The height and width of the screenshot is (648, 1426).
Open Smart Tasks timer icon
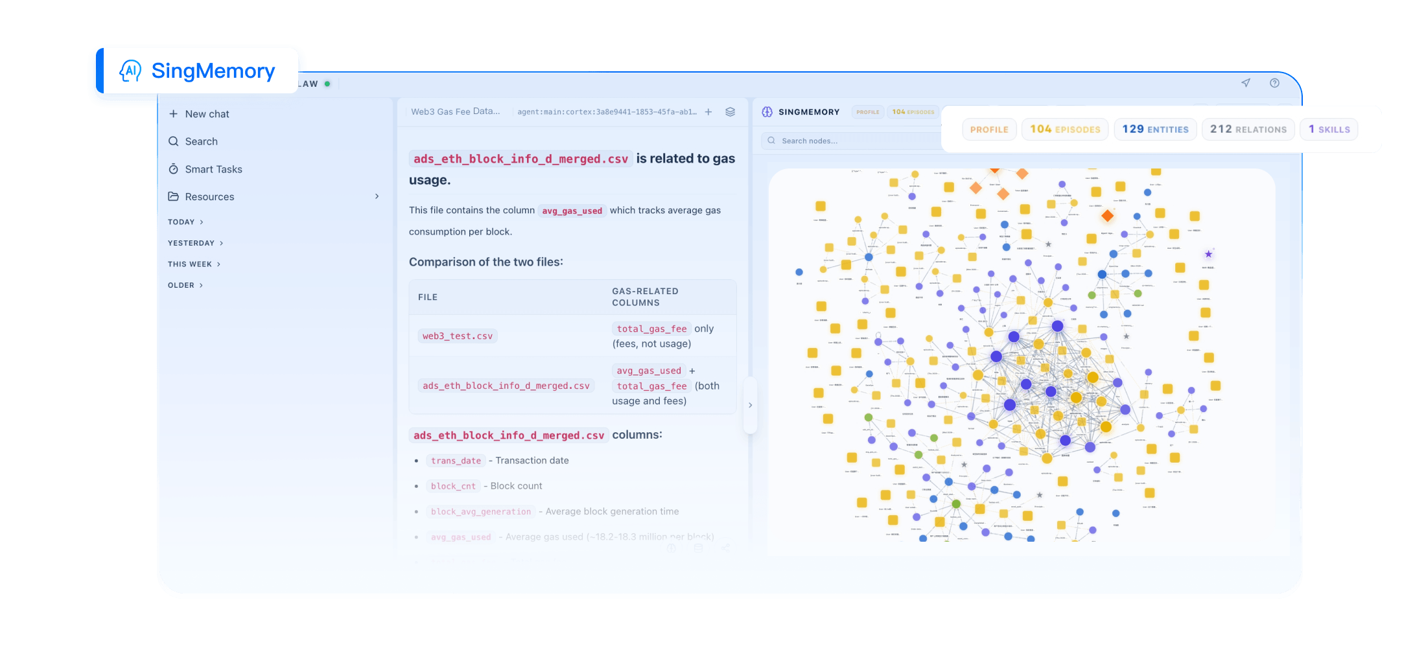pos(173,169)
